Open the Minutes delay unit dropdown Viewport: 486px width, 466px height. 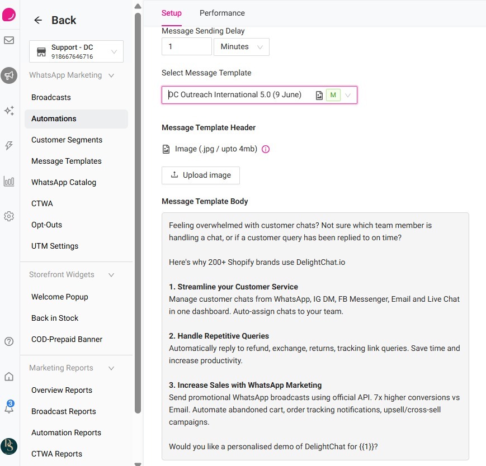(242, 47)
